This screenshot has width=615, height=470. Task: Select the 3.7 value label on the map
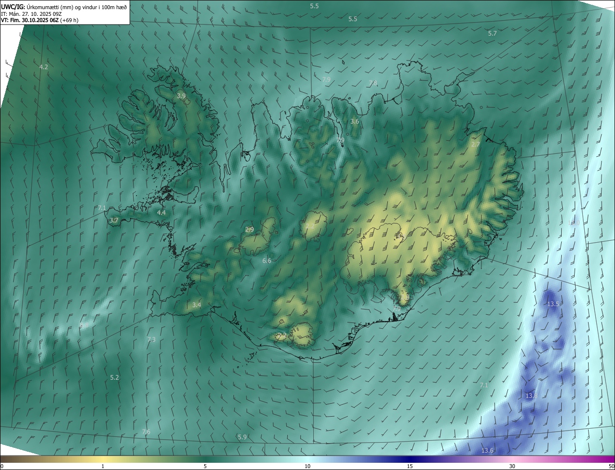(x=113, y=220)
